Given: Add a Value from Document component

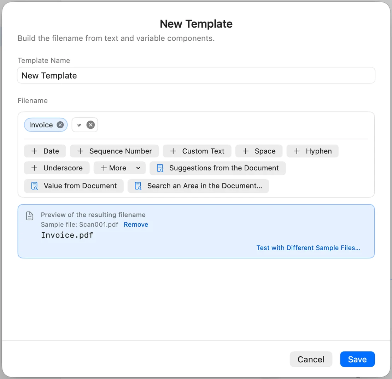Looking at the screenshot, I should [x=74, y=186].
